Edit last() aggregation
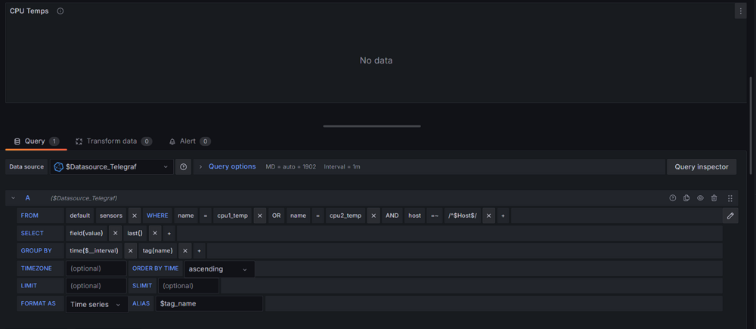Image resolution: width=756 pixels, height=329 pixels. point(135,233)
